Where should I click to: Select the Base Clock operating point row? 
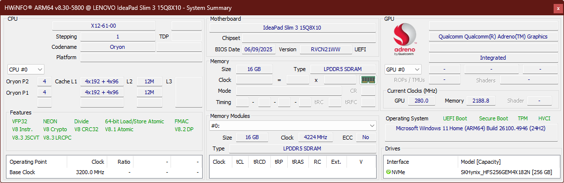[104, 172]
